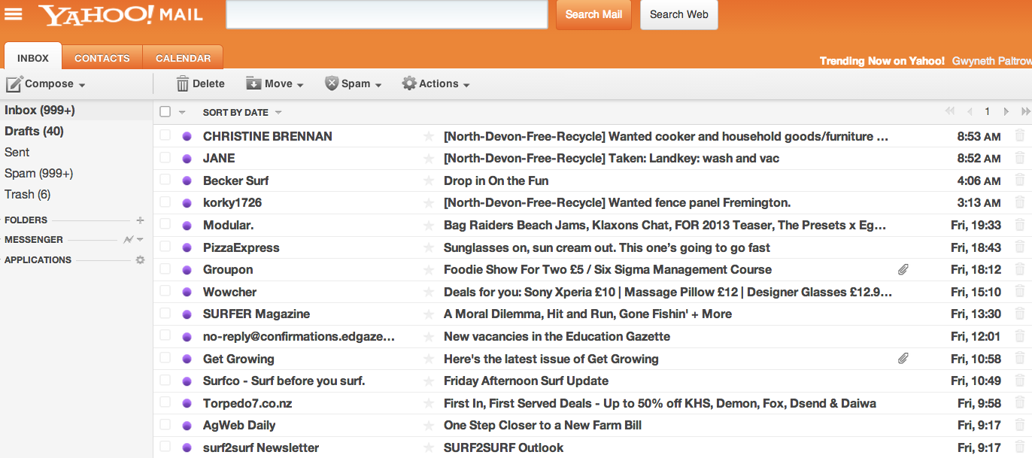Open the hamburger menu beside Yahoo Mail logo

click(14, 14)
